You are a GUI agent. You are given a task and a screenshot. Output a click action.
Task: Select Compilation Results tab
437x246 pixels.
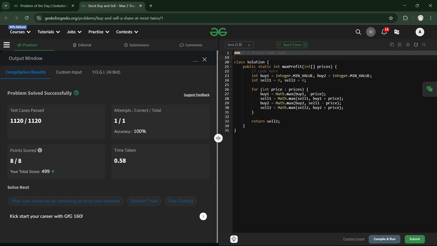click(x=25, y=72)
